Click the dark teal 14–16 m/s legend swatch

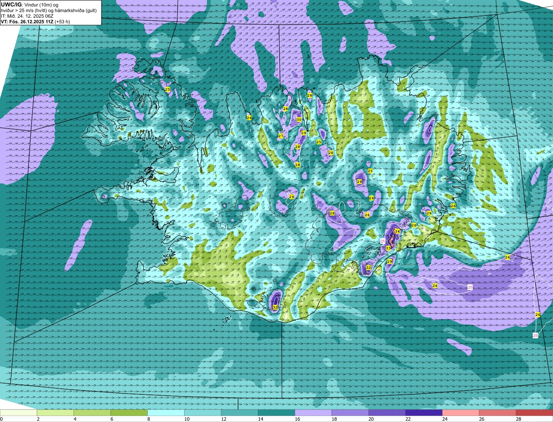(276, 413)
